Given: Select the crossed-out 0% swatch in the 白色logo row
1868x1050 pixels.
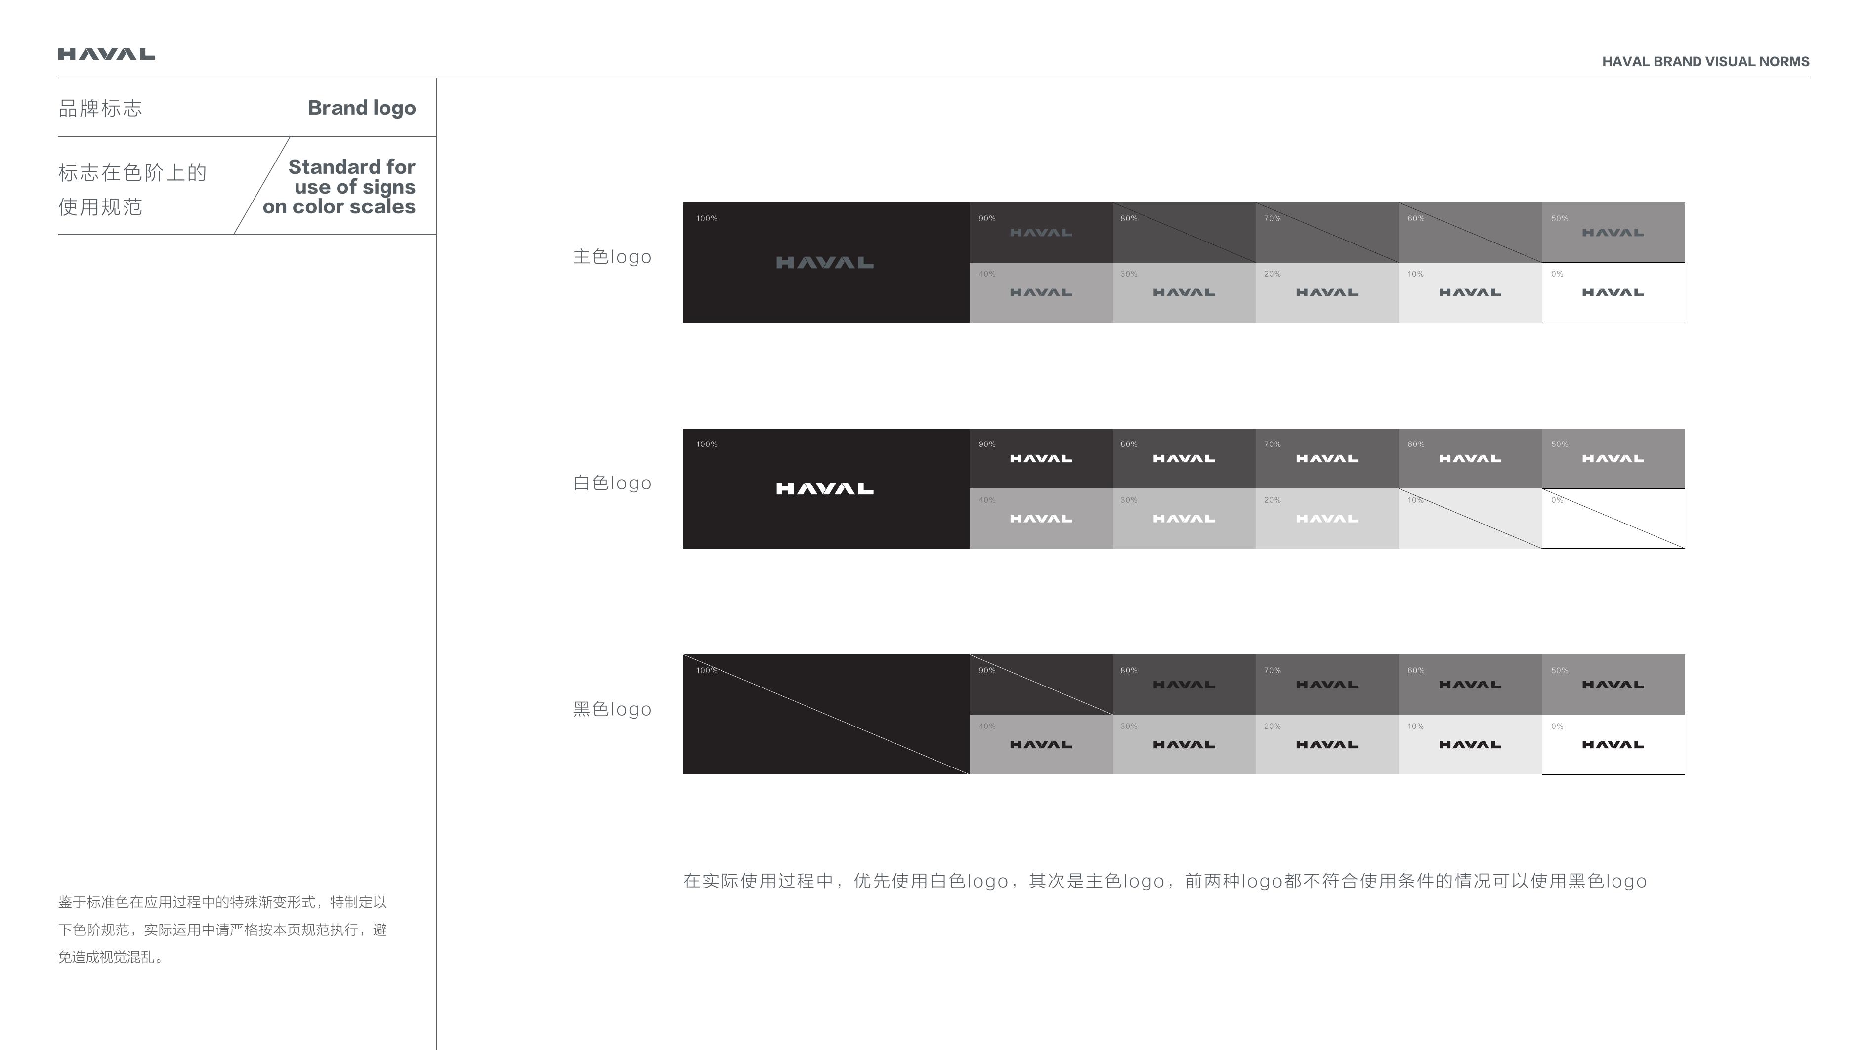Looking at the screenshot, I should (x=1613, y=519).
